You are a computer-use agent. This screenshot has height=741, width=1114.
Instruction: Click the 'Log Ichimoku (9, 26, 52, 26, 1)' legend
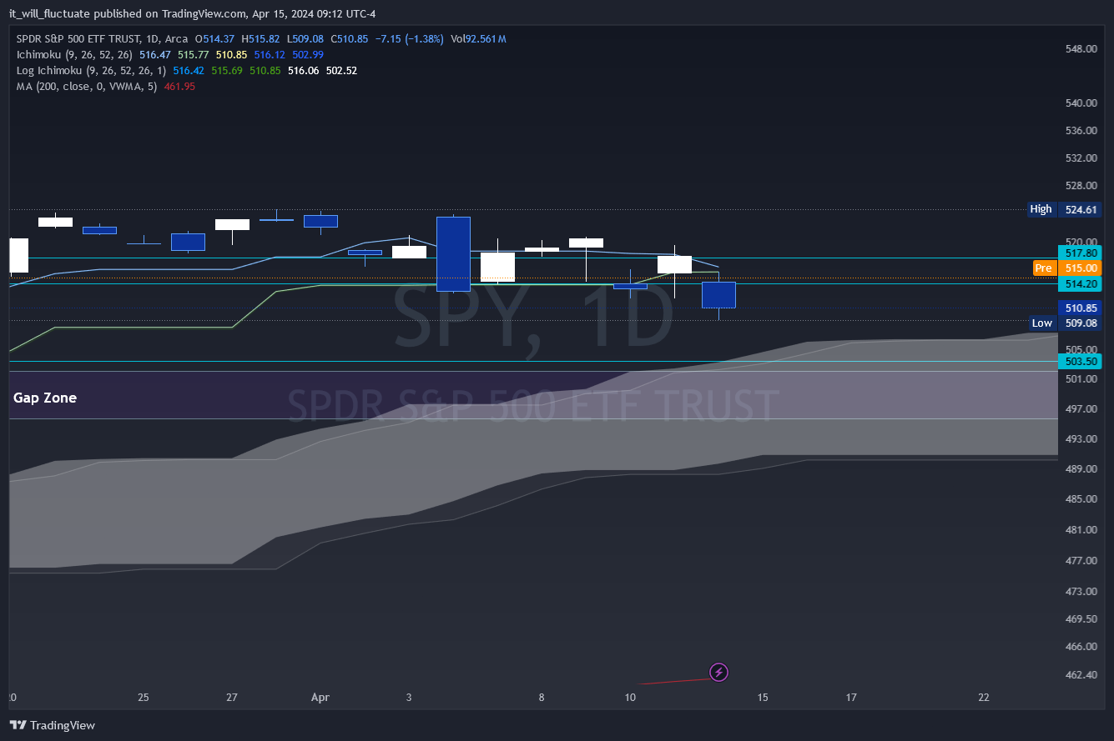click(x=91, y=71)
